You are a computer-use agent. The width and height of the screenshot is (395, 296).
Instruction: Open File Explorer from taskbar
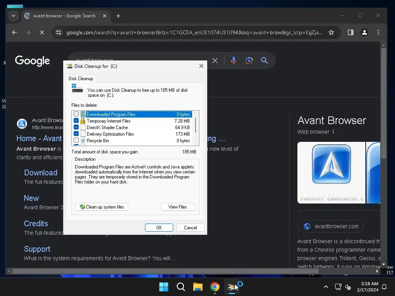(198, 287)
